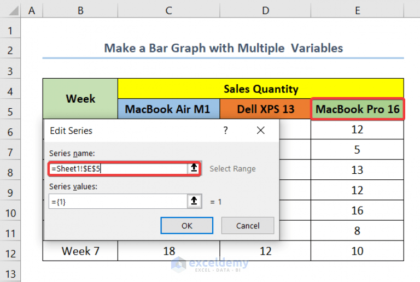Select cell D12 containing 12
This screenshot has width=420, height=282.
pos(265,251)
